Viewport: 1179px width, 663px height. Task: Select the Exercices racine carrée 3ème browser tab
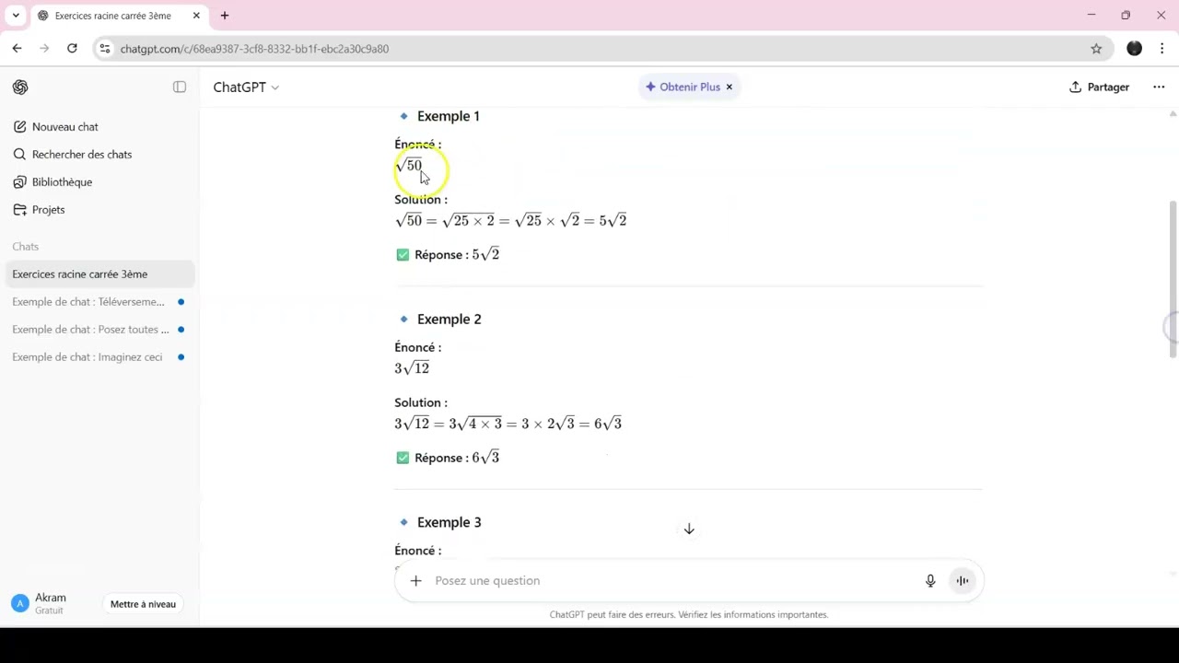[119, 16]
